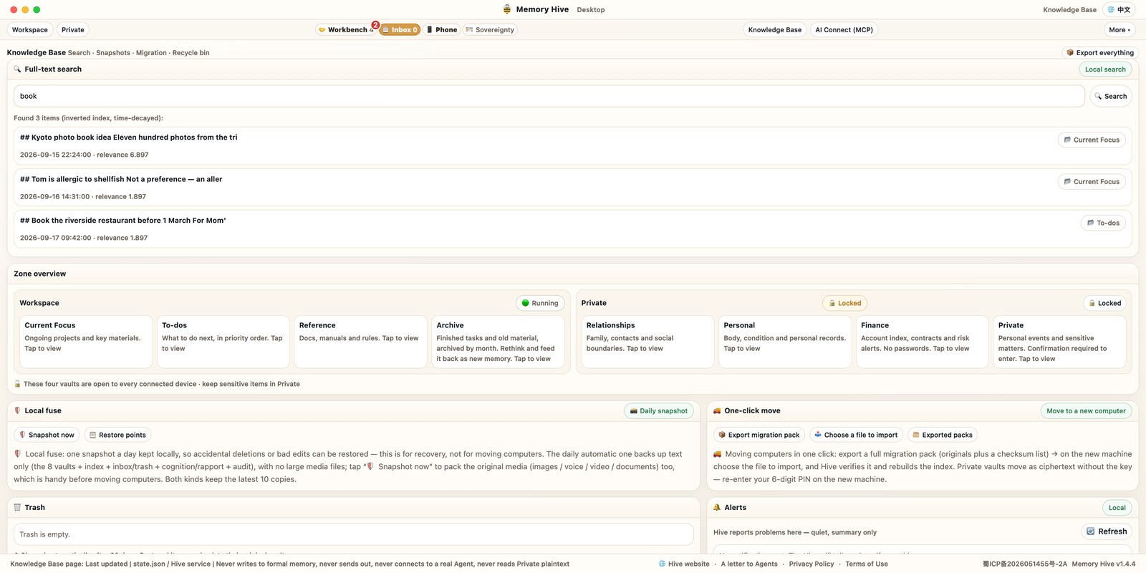This screenshot has height=573, width=1146.
Task: Go to Recycle bin link
Action: coord(191,53)
